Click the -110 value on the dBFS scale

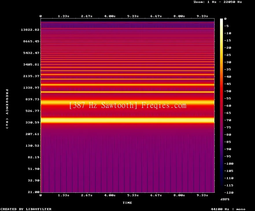coord(229,178)
